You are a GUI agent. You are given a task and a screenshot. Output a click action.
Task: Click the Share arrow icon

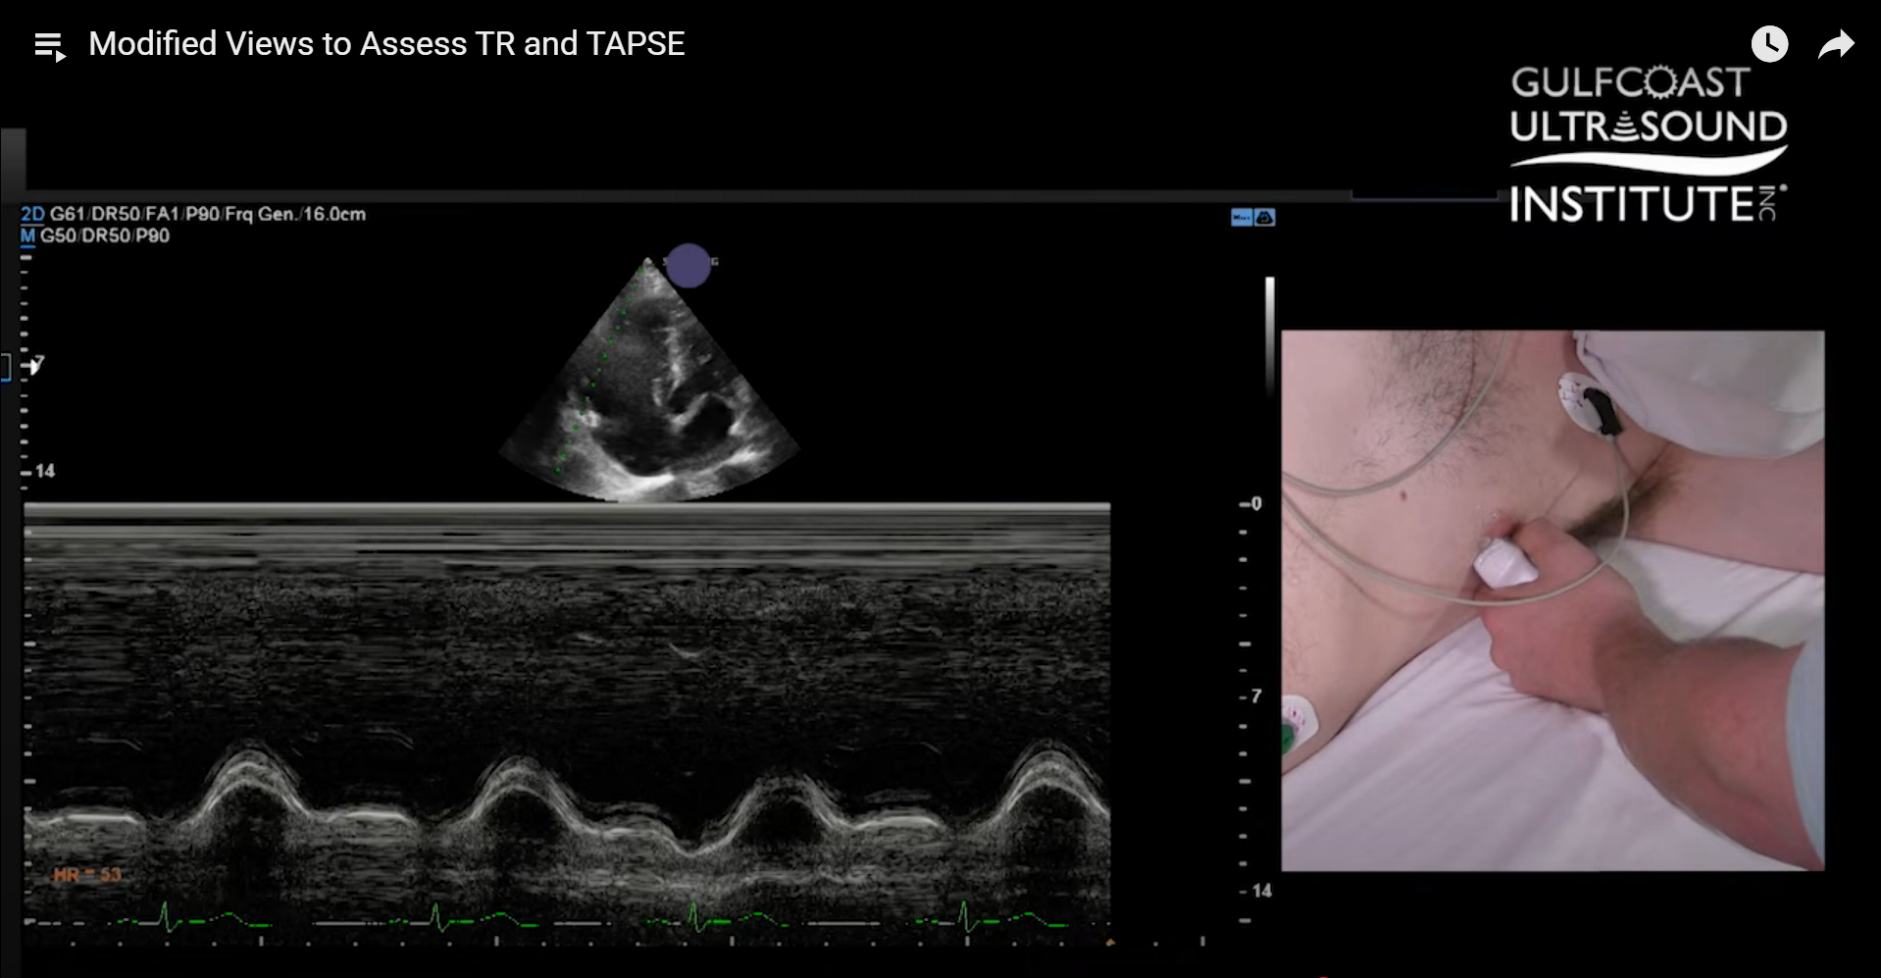coord(1835,45)
